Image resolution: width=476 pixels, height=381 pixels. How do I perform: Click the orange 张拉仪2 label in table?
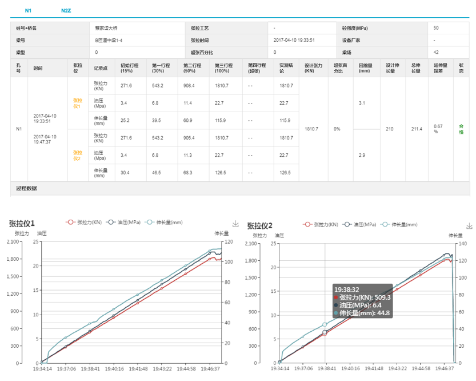[77, 155]
